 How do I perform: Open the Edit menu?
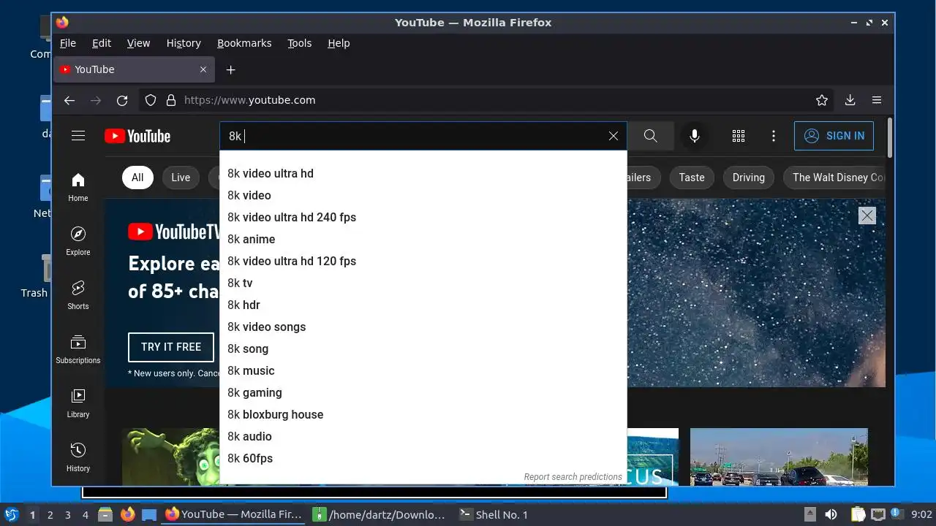coord(102,43)
